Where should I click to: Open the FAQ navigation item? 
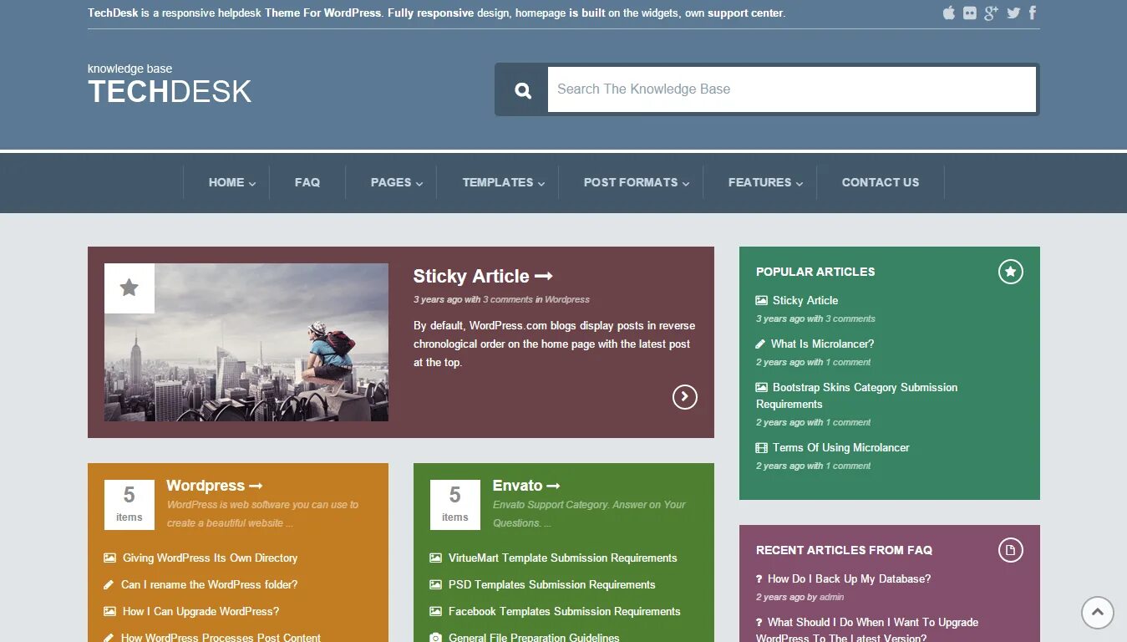point(307,182)
